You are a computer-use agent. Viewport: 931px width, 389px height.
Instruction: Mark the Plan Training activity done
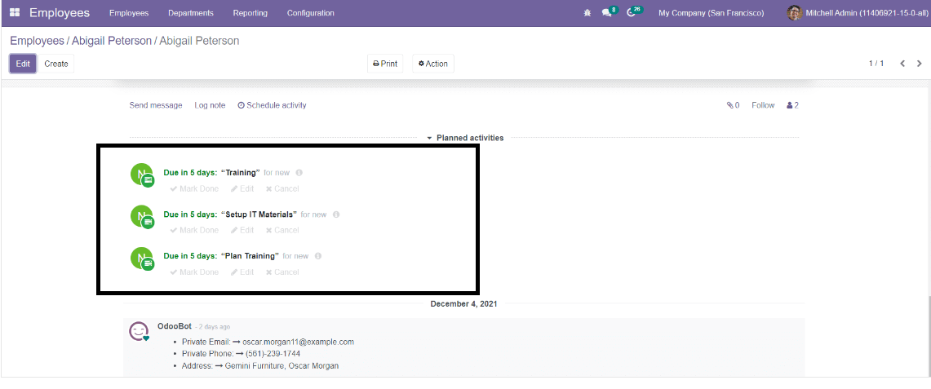click(194, 272)
